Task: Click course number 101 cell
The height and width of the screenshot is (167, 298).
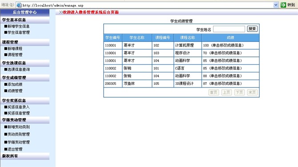Action: (x=163, y=68)
